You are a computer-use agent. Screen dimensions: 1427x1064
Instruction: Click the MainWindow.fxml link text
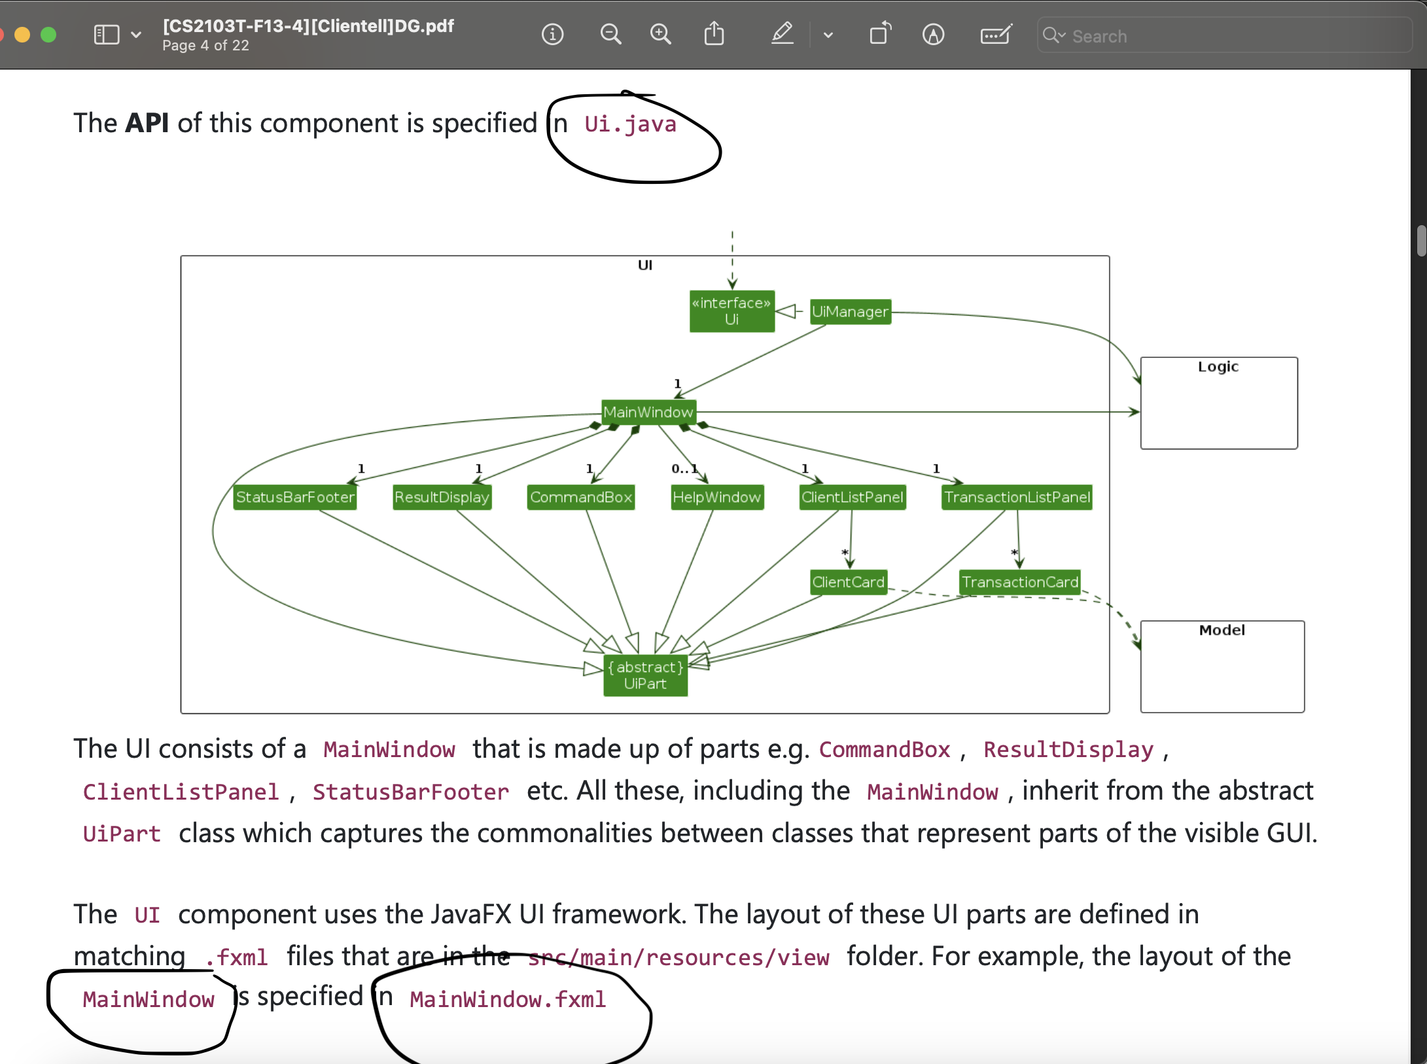point(508,999)
